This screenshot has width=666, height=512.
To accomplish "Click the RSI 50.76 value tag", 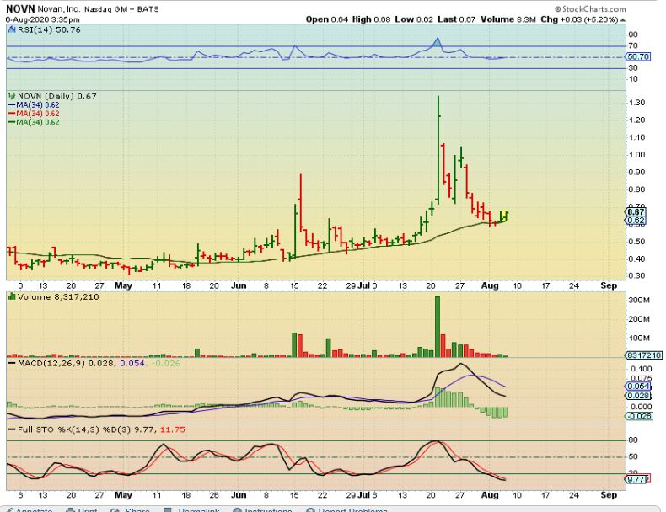I will [x=638, y=56].
